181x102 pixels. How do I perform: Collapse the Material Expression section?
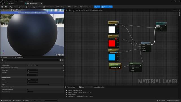(1, 77)
